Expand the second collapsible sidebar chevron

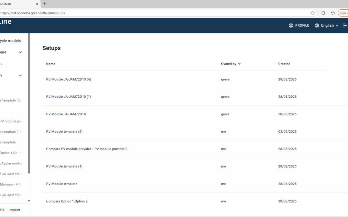(x=20, y=76)
